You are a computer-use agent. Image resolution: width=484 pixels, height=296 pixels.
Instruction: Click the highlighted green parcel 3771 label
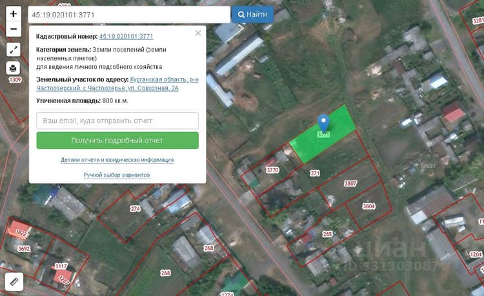pos(323,135)
